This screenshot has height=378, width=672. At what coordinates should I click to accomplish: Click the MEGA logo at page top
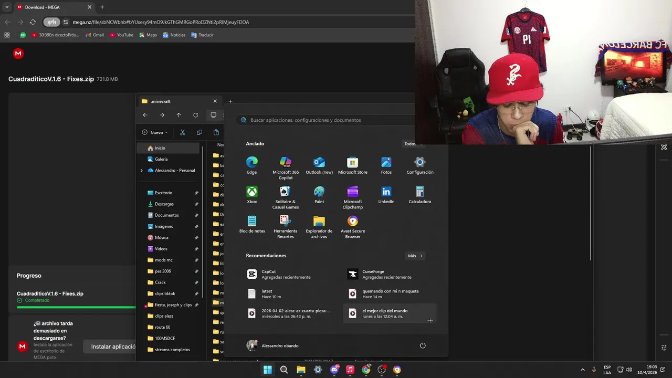tap(18, 54)
